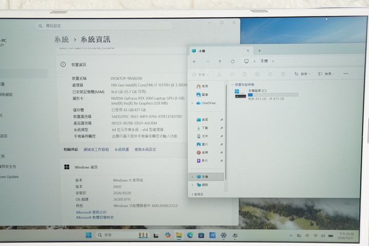Click the back arrow in File Explorer
The height and width of the screenshot is (246, 369).
(x=195, y=61)
